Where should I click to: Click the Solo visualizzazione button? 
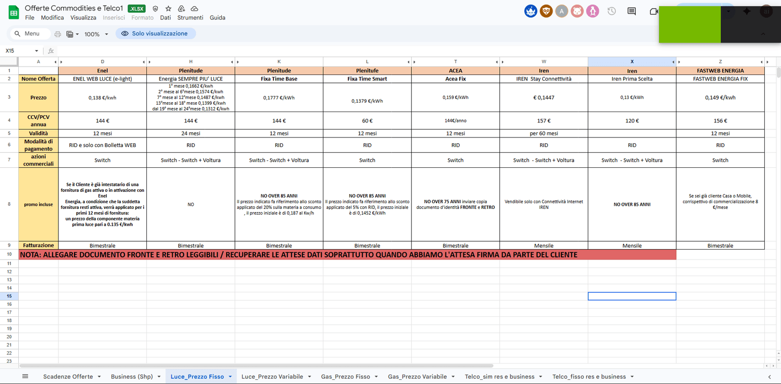155,33
